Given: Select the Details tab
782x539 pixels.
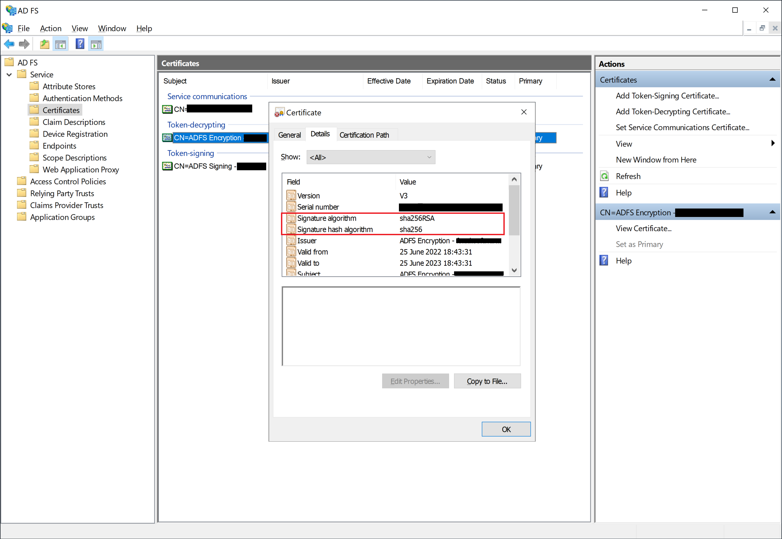Looking at the screenshot, I should click(320, 134).
